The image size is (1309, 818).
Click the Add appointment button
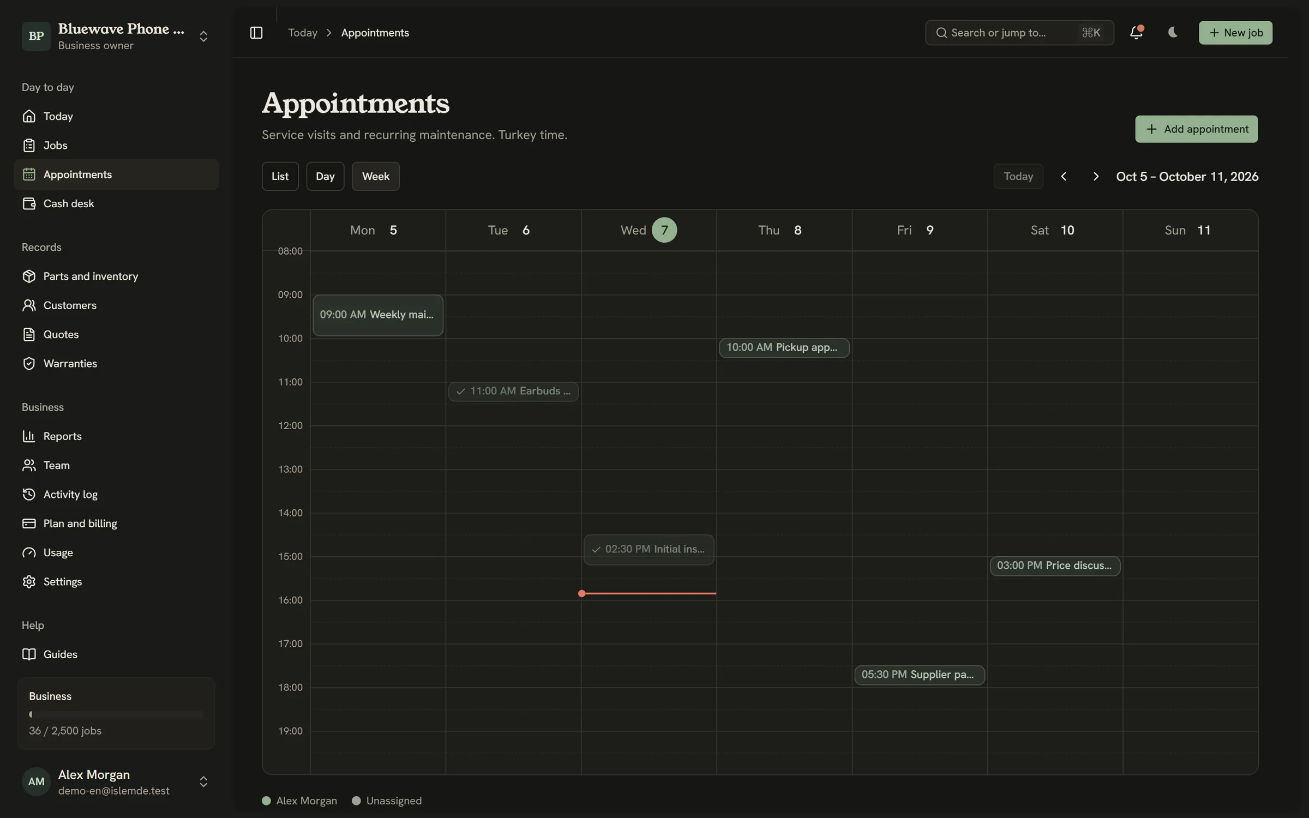(1197, 129)
